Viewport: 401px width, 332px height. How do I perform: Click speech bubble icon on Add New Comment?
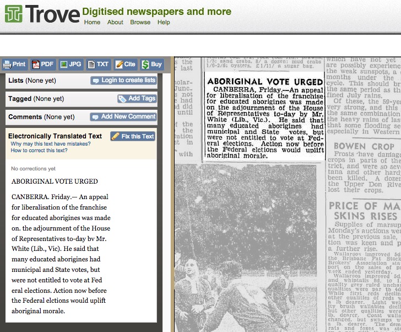[x=95, y=117]
